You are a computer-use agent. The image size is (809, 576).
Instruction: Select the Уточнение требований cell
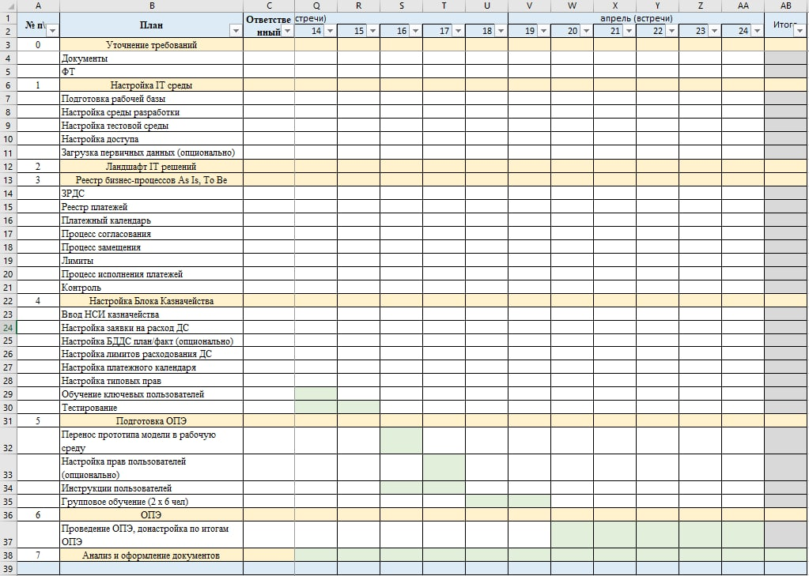tap(152, 45)
